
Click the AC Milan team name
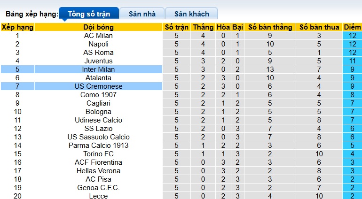pos(98,36)
